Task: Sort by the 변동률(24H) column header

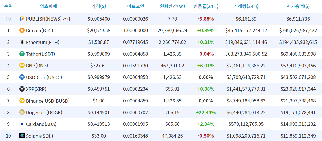Action: (206, 6)
